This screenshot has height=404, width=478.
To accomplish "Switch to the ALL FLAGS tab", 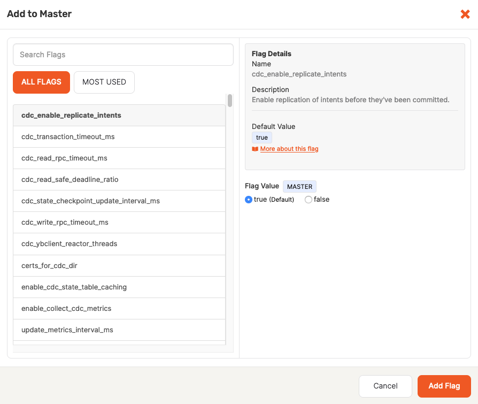I will 41,82.
